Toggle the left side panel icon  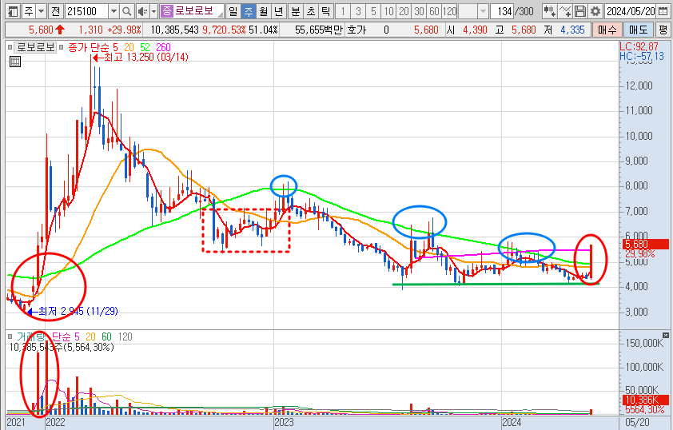point(14,11)
